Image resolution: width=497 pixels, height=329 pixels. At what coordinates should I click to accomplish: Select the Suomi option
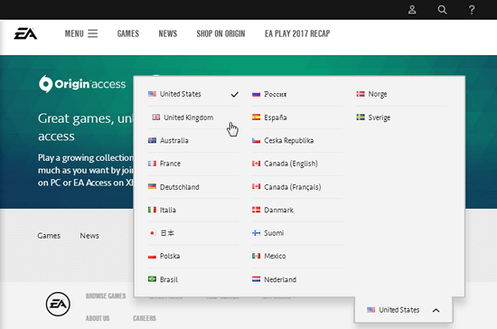pyautogui.click(x=297, y=233)
